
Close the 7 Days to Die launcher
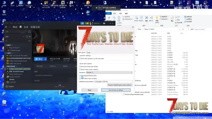click(133, 27)
